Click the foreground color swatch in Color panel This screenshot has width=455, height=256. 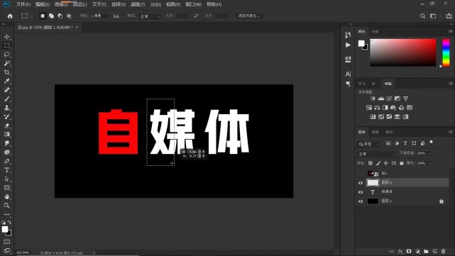(361, 43)
